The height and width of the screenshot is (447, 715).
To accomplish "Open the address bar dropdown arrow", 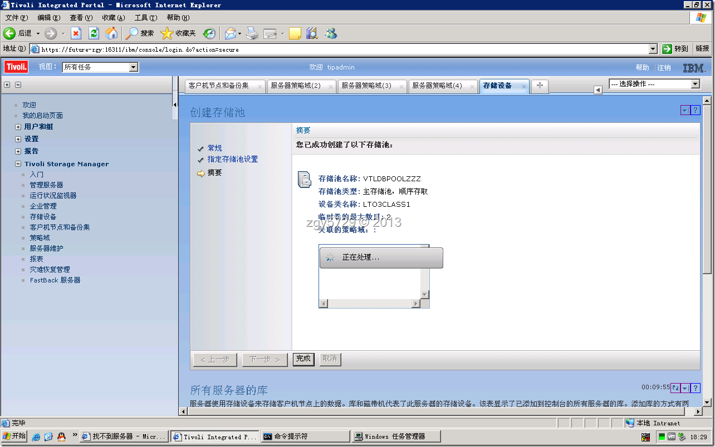I will [x=653, y=49].
